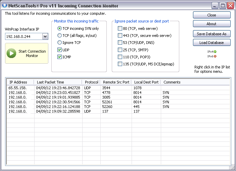236x171 pixels.
Task: Click SYN comment in port 445 row
Action: coord(166,107)
